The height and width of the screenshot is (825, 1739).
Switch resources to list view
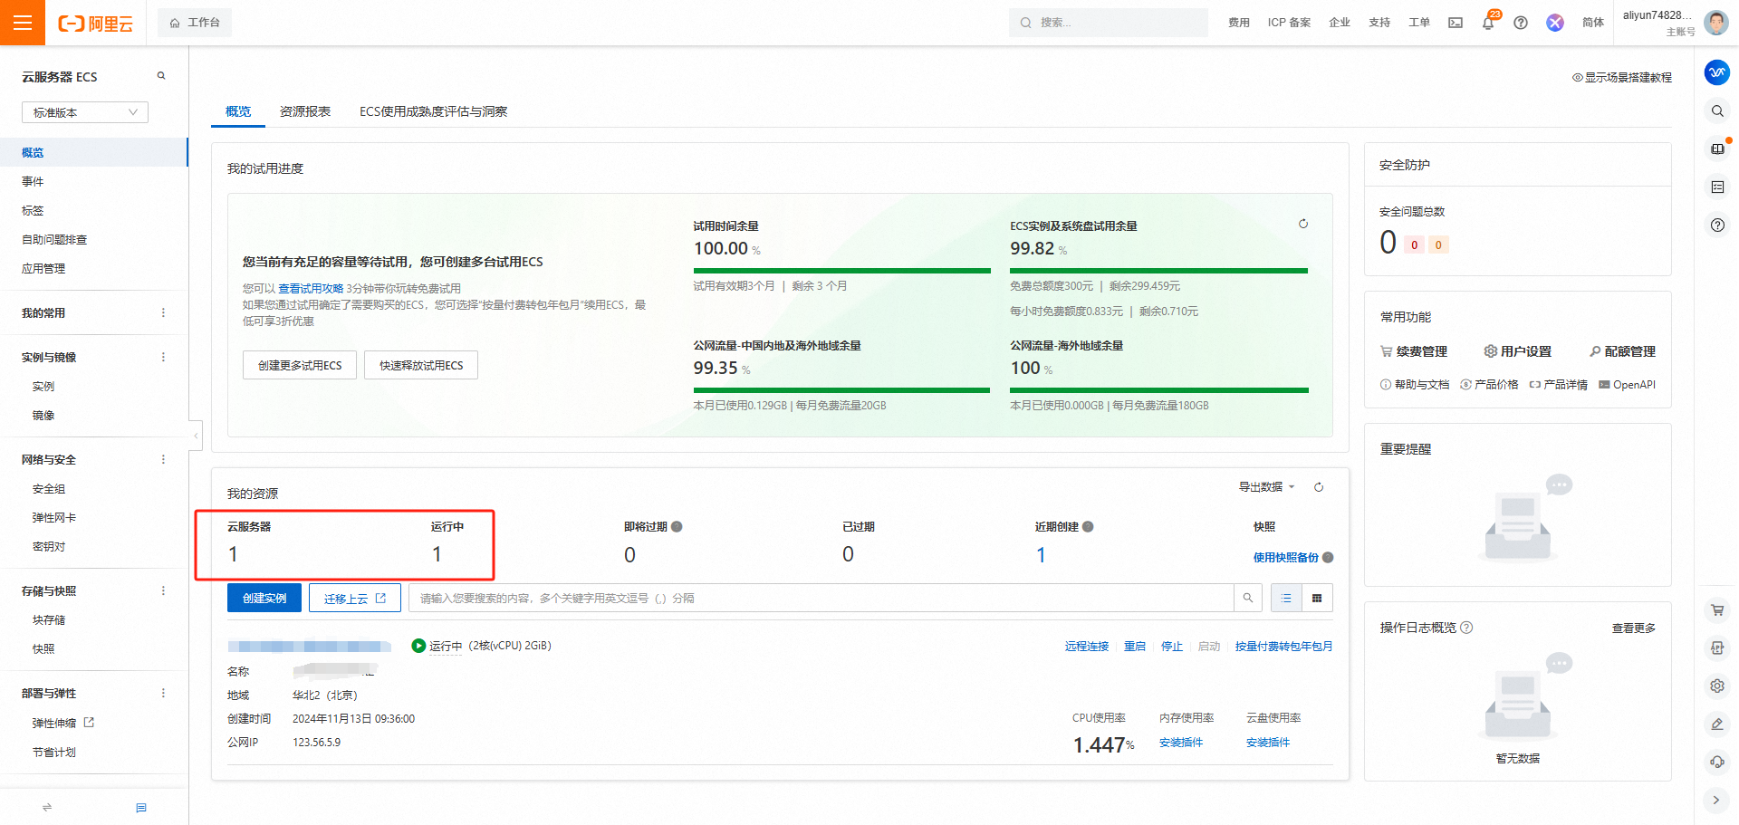coord(1286,598)
